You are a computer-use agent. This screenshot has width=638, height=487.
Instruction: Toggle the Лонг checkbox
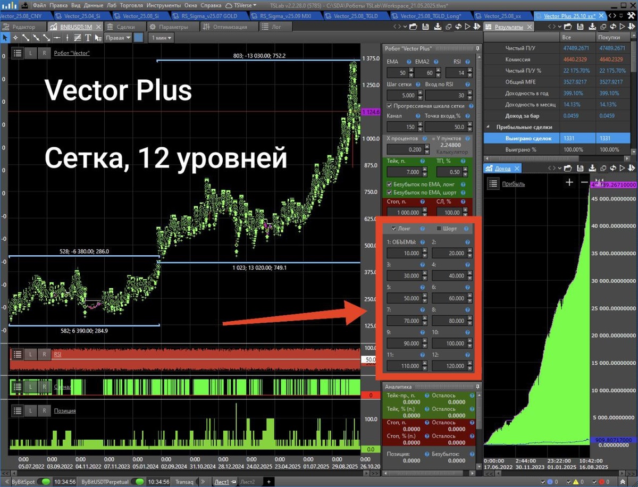393,229
